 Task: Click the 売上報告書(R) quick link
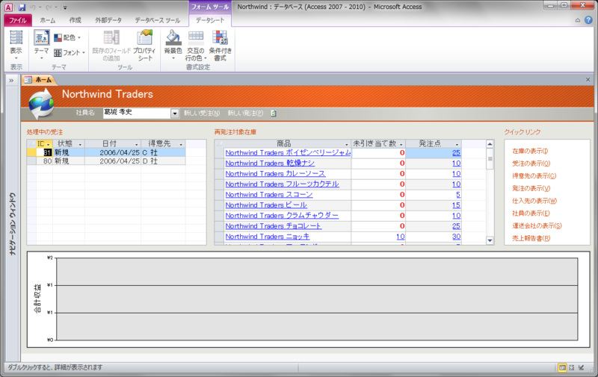point(531,238)
